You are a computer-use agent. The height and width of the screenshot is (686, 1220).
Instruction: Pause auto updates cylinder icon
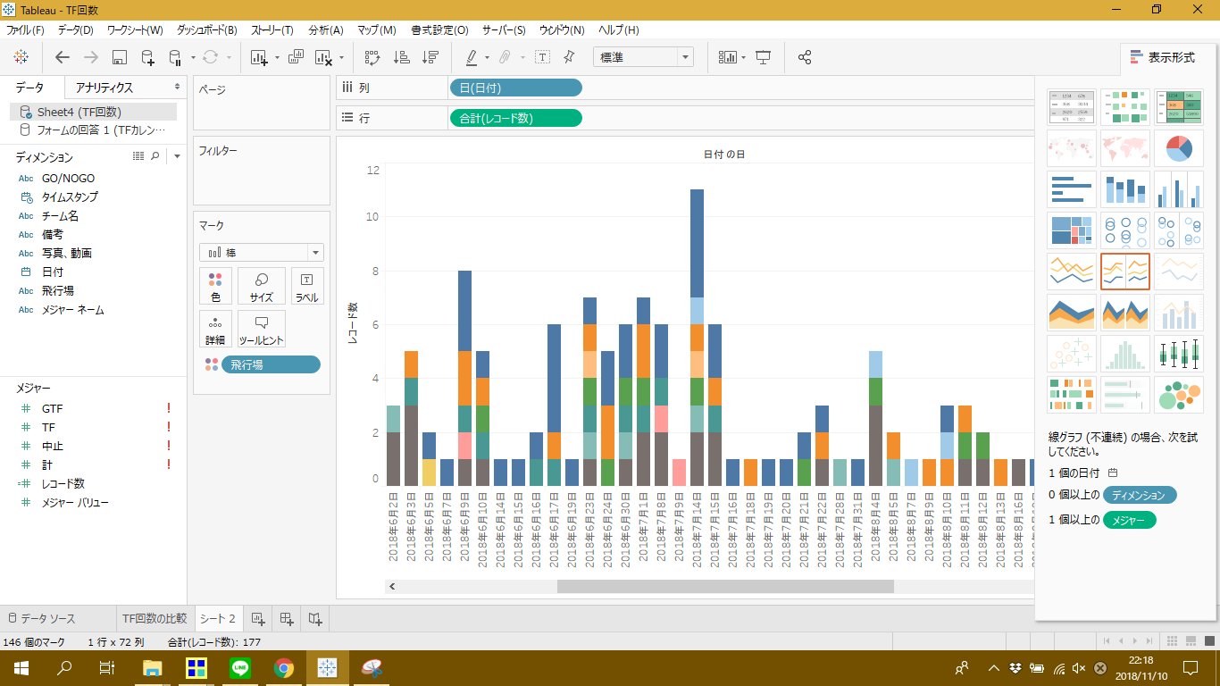[174, 57]
